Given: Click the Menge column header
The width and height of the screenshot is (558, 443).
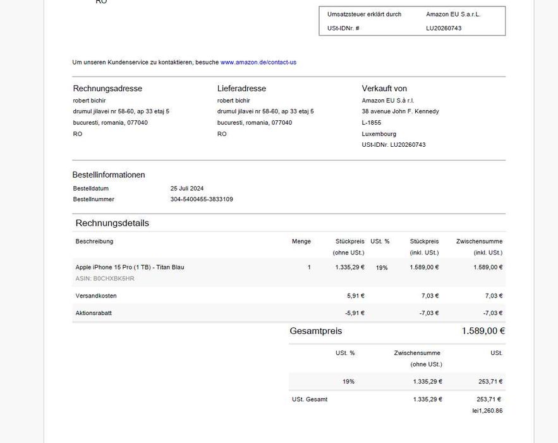Looking at the screenshot, I should [x=301, y=242].
